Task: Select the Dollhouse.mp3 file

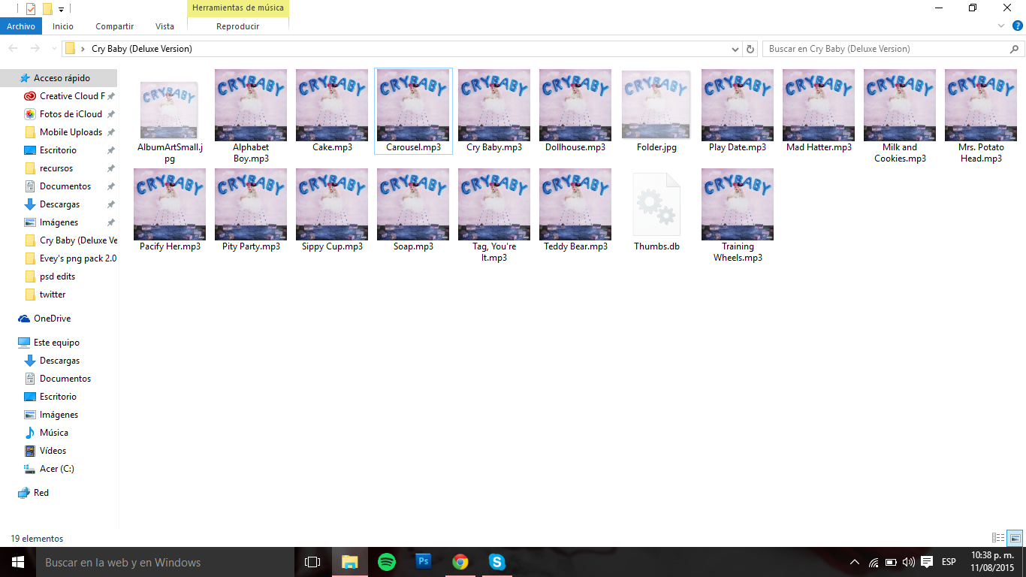Action: pos(575,111)
